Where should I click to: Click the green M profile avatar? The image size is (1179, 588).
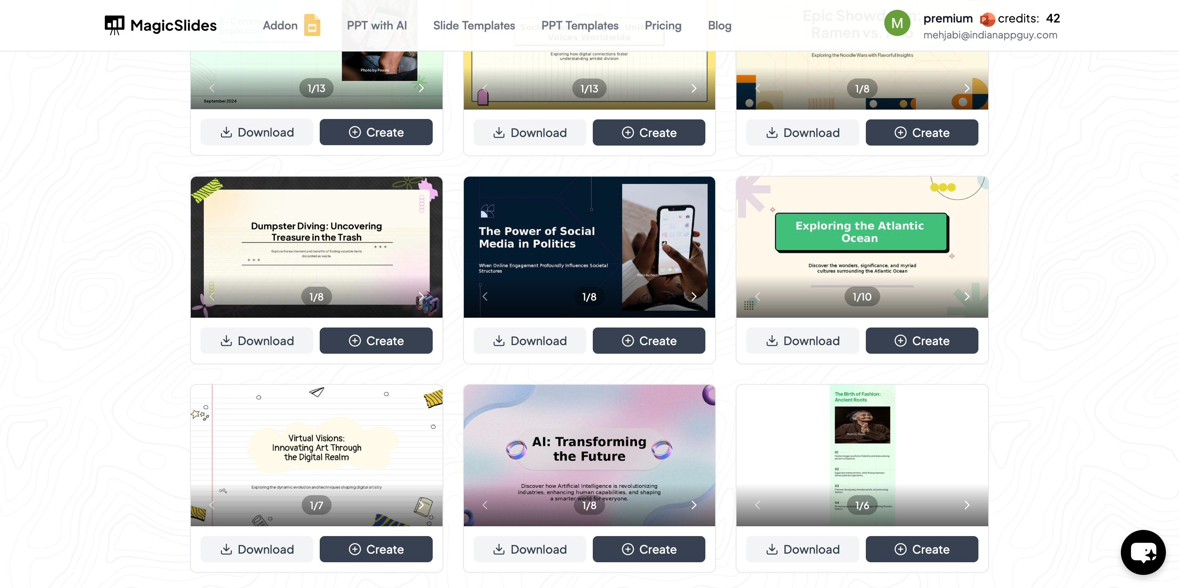pos(897,23)
